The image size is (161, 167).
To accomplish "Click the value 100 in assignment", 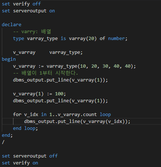I will coord(59,94).
